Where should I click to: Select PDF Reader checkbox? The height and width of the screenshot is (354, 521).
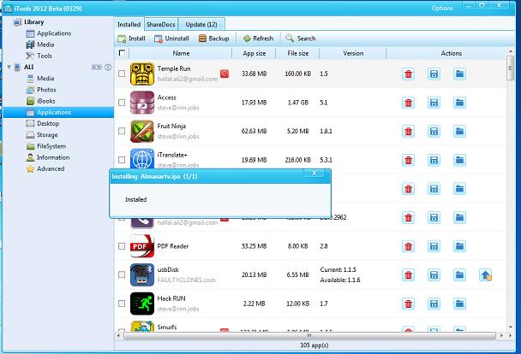coord(122,246)
